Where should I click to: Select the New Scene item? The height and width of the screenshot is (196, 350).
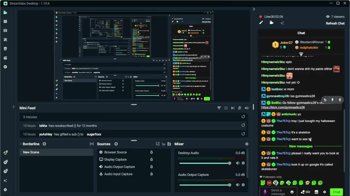(x=56, y=152)
